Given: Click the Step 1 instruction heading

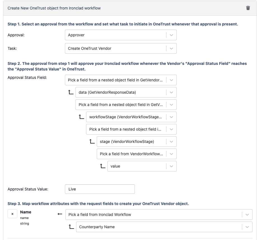Looking at the screenshot, I should (123, 24).
